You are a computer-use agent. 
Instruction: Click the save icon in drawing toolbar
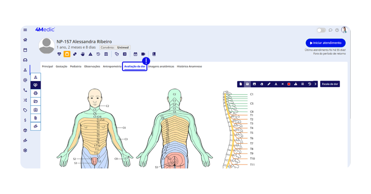(x=247, y=84)
